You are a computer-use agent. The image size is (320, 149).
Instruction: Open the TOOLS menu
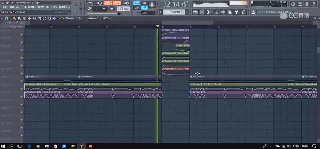point(63,7)
